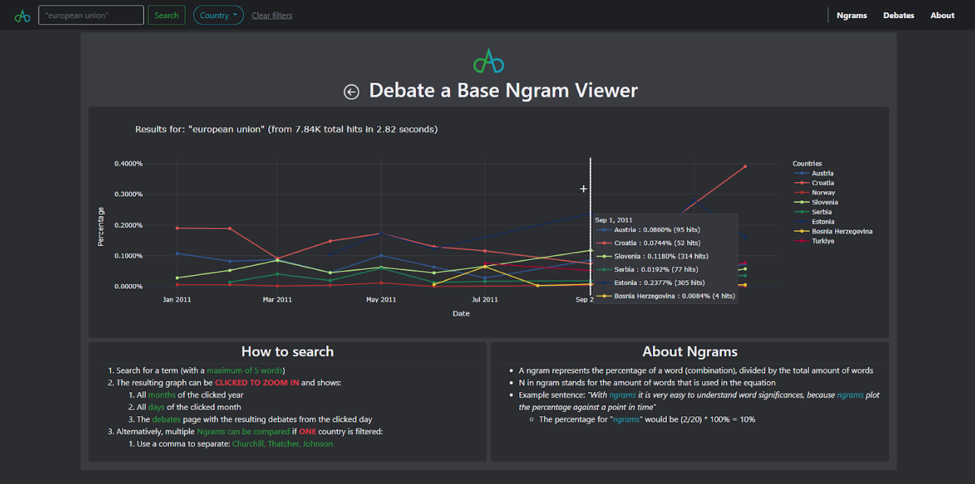The height and width of the screenshot is (484, 975).
Task: Click Austria's Jan 2011 data point
Action: 177,253
